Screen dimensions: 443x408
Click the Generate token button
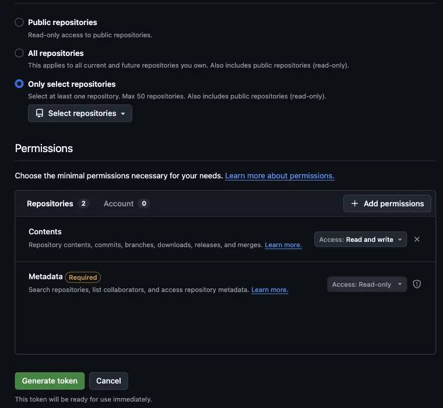tap(50, 381)
